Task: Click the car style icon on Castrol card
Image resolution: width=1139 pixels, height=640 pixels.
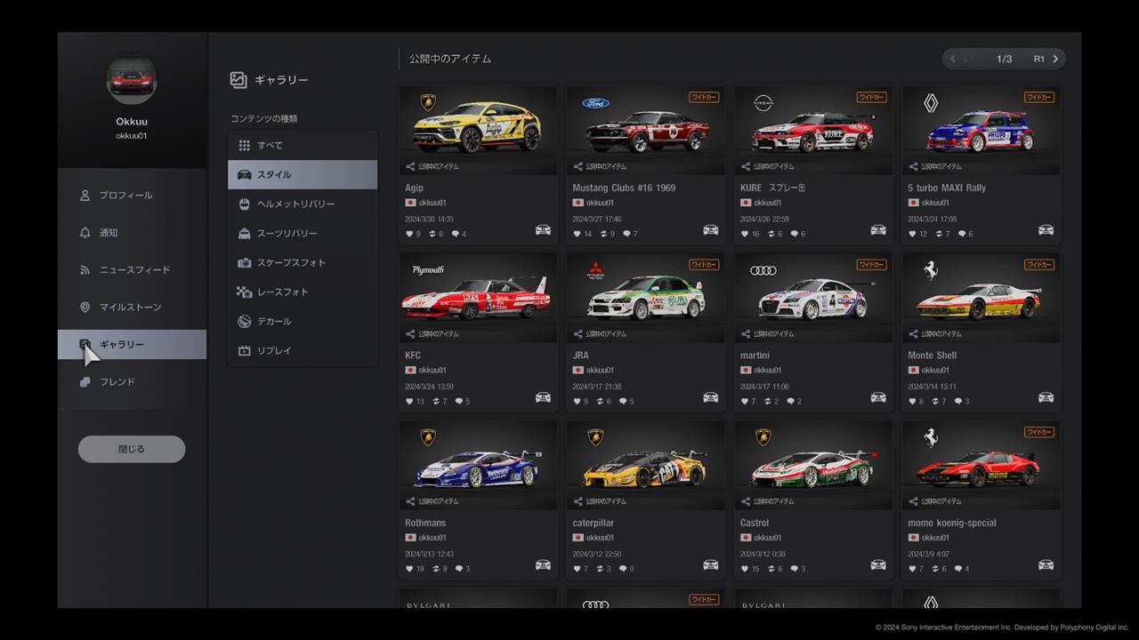Action: pos(877,565)
